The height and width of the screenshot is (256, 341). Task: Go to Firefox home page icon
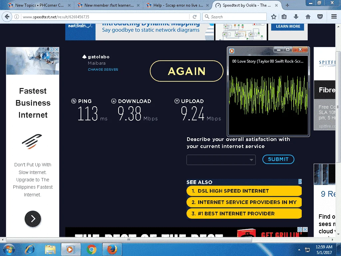(308, 17)
